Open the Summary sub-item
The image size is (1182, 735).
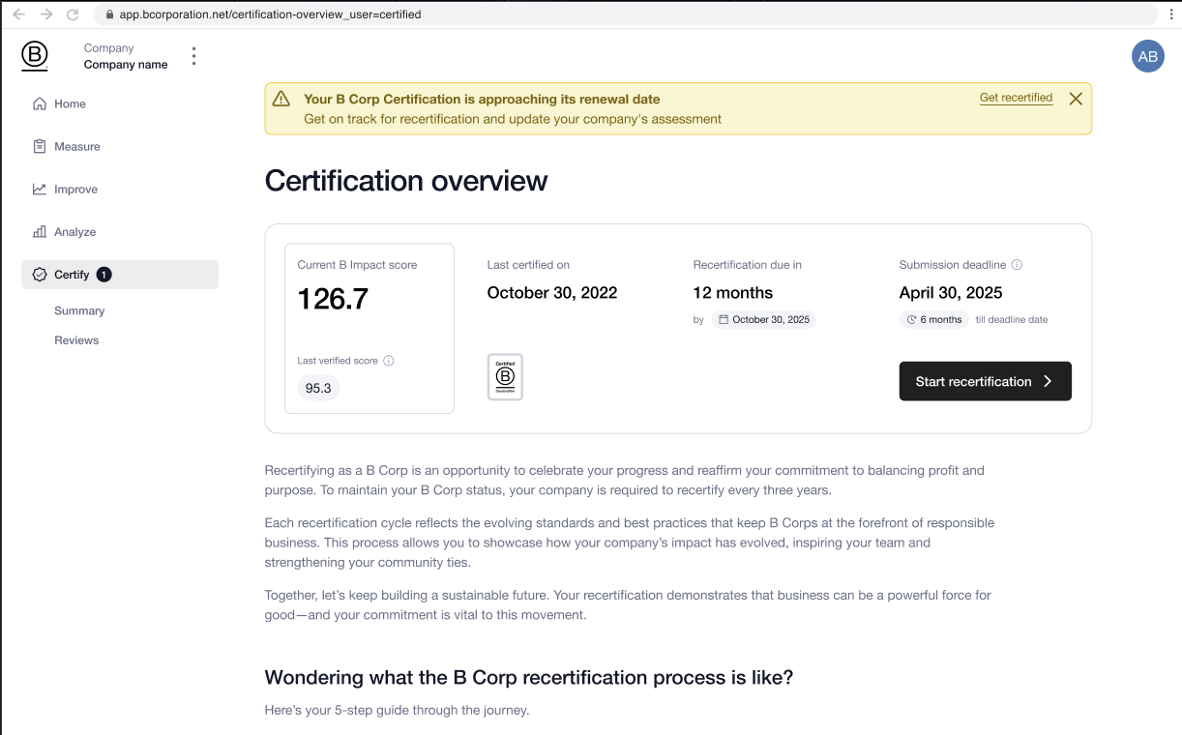pyautogui.click(x=79, y=310)
